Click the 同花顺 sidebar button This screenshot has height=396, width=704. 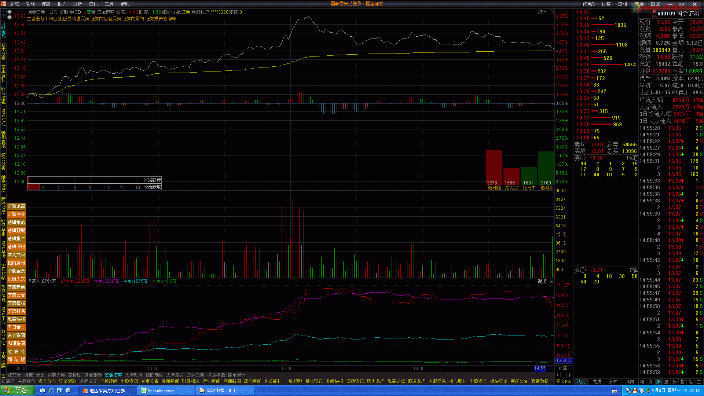(16, 360)
